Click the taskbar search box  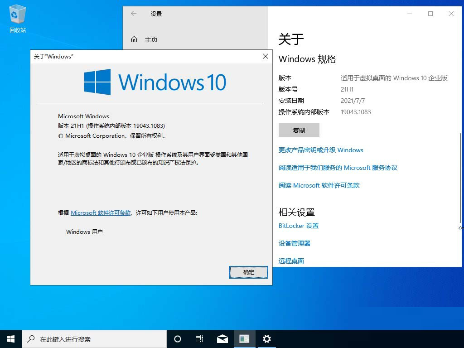coord(94,339)
